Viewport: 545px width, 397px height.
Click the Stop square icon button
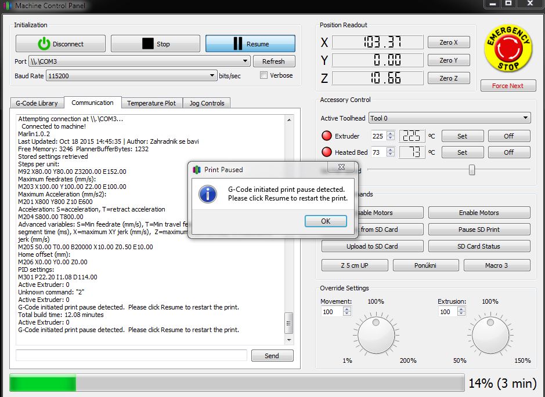[156, 44]
